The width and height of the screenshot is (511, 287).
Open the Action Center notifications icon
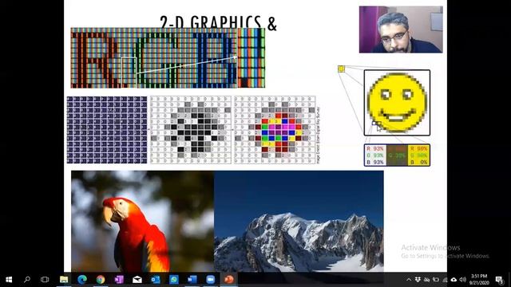tap(499, 280)
